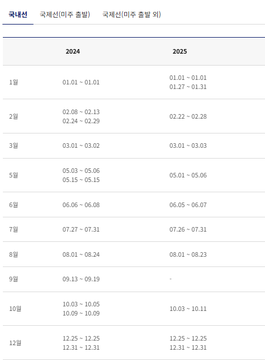
Task: Click the 2024 column header
Action: 73,51
